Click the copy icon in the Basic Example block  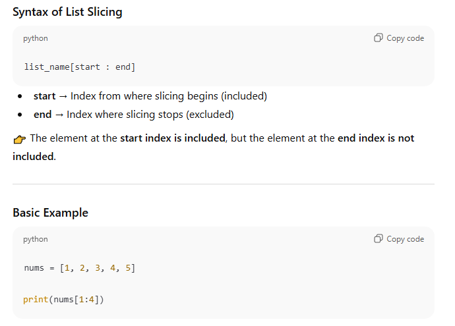pos(378,239)
